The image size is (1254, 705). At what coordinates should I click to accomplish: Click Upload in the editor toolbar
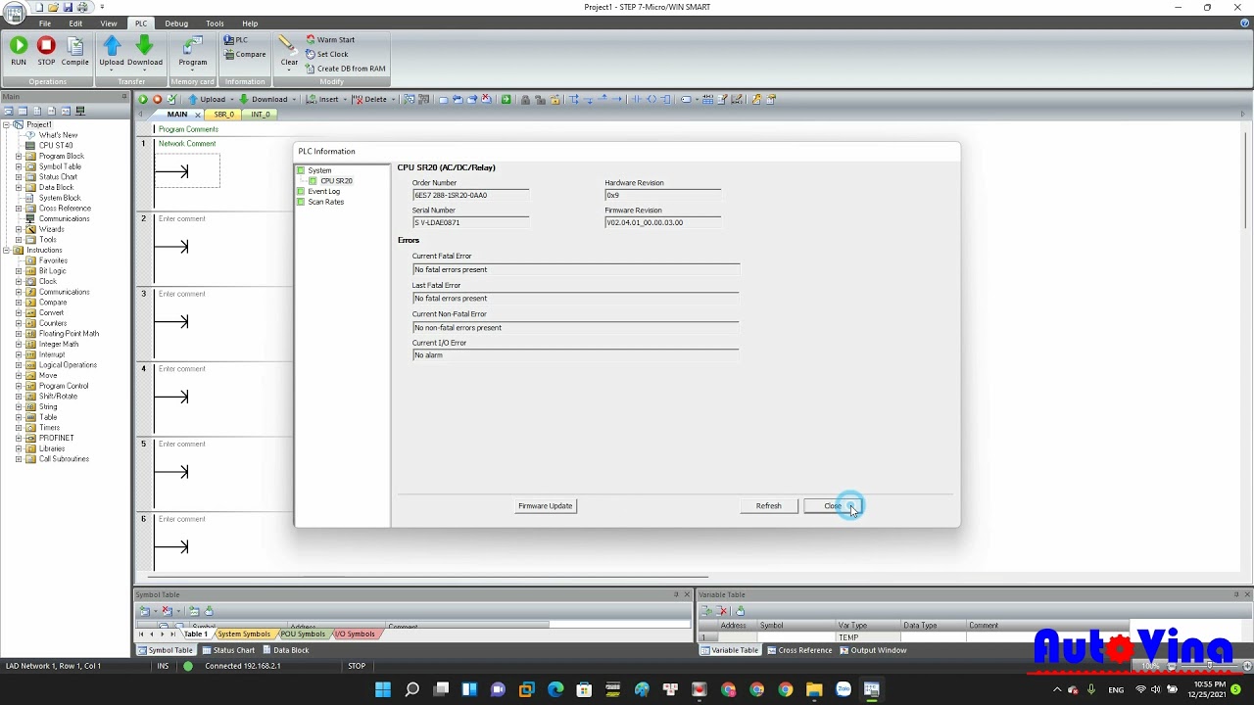click(x=208, y=99)
